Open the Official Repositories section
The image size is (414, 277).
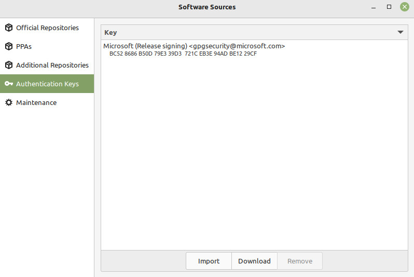click(47, 28)
